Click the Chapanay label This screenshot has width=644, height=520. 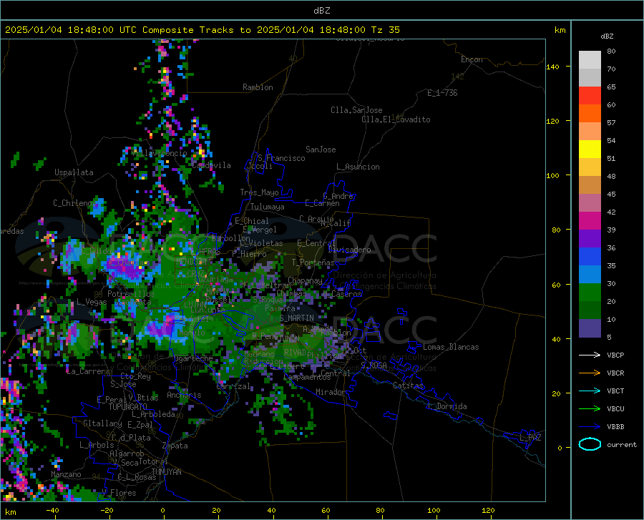(x=305, y=280)
